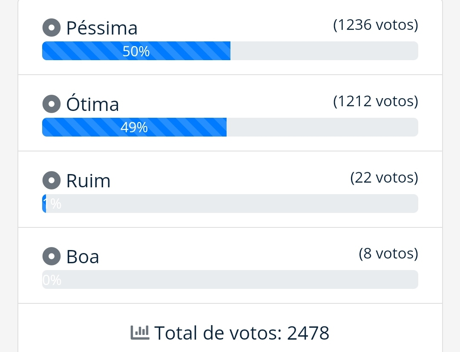Screen dimensions: 460x352
Task: Click the 1236 votos count
Action: (x=375, y=25)
